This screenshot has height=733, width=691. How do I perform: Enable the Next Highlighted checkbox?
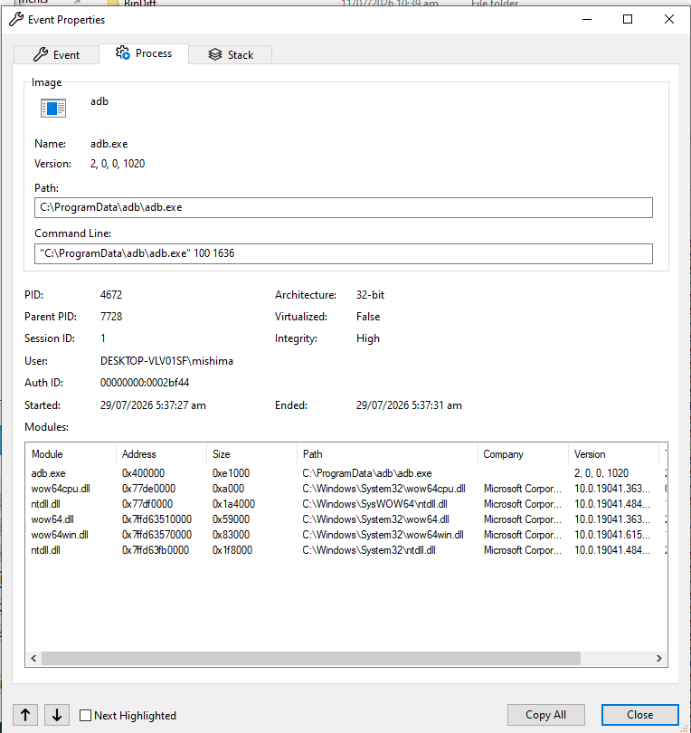click(86, 715)
